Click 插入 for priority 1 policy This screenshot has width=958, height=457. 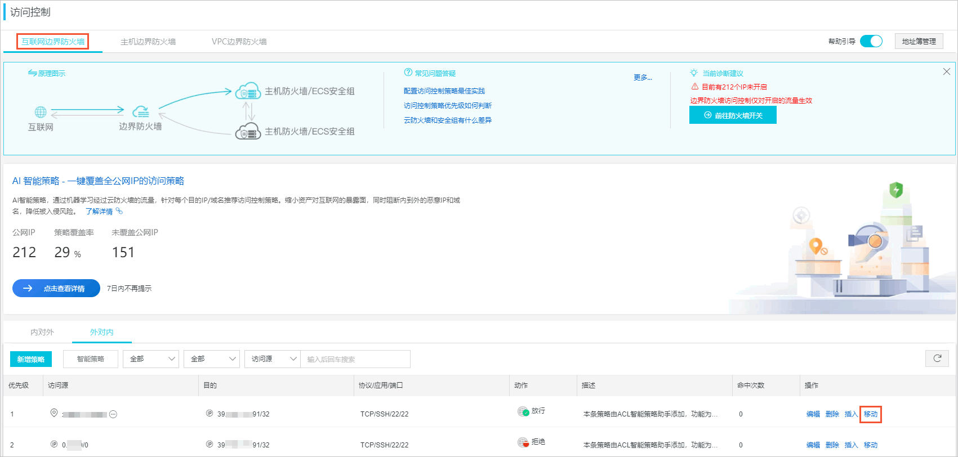pyautogui.click(x=851, y=414)
